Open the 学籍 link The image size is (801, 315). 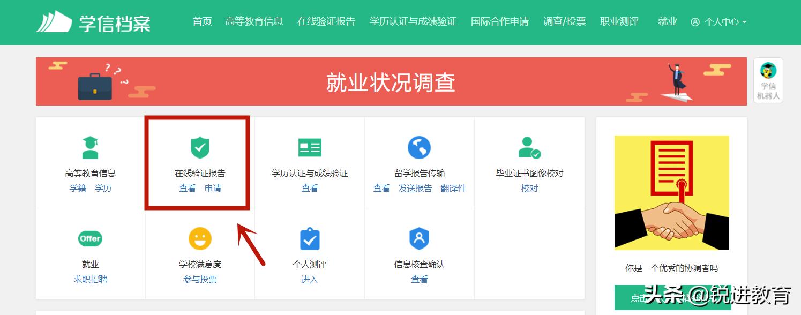[x=77, y=189]
